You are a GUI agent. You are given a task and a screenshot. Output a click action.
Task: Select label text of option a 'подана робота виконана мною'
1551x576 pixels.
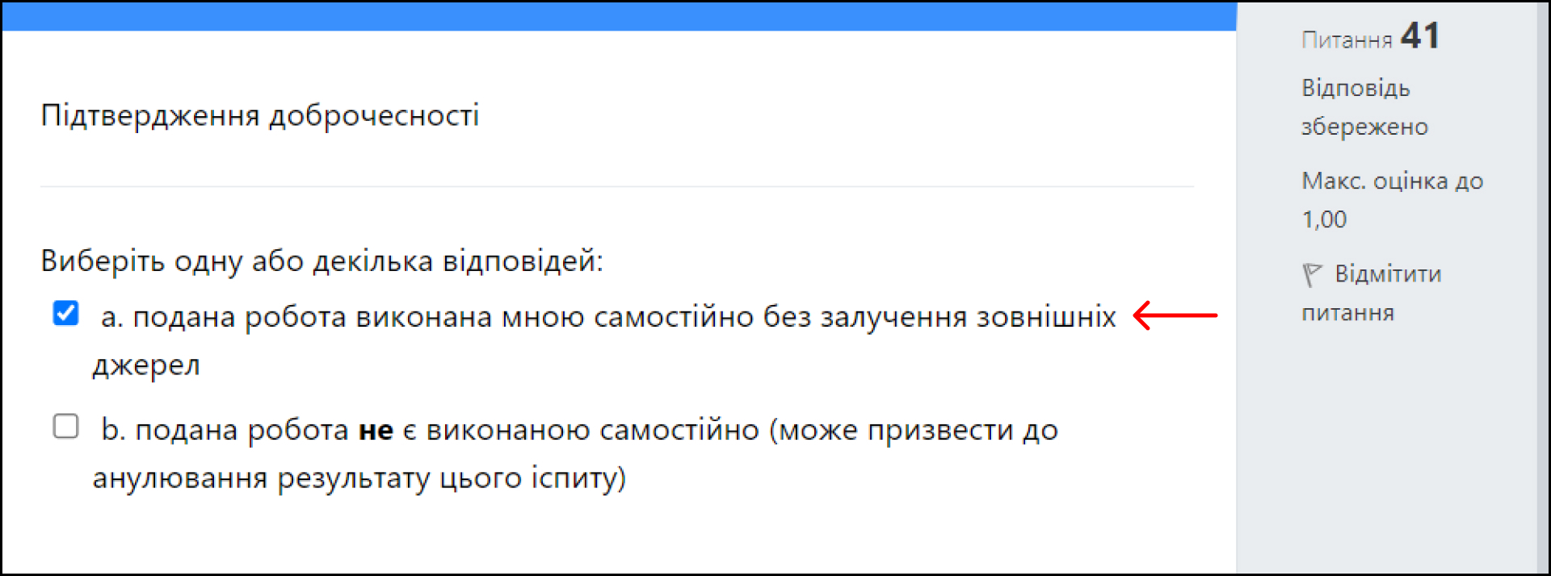pos(359,317)
